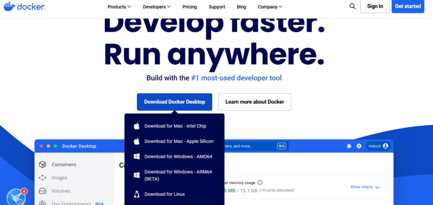Image resolution: width=433 pixels, height=205 pixels.
Task: Expand the Products dropdown menu
Action: coord(119,7)
